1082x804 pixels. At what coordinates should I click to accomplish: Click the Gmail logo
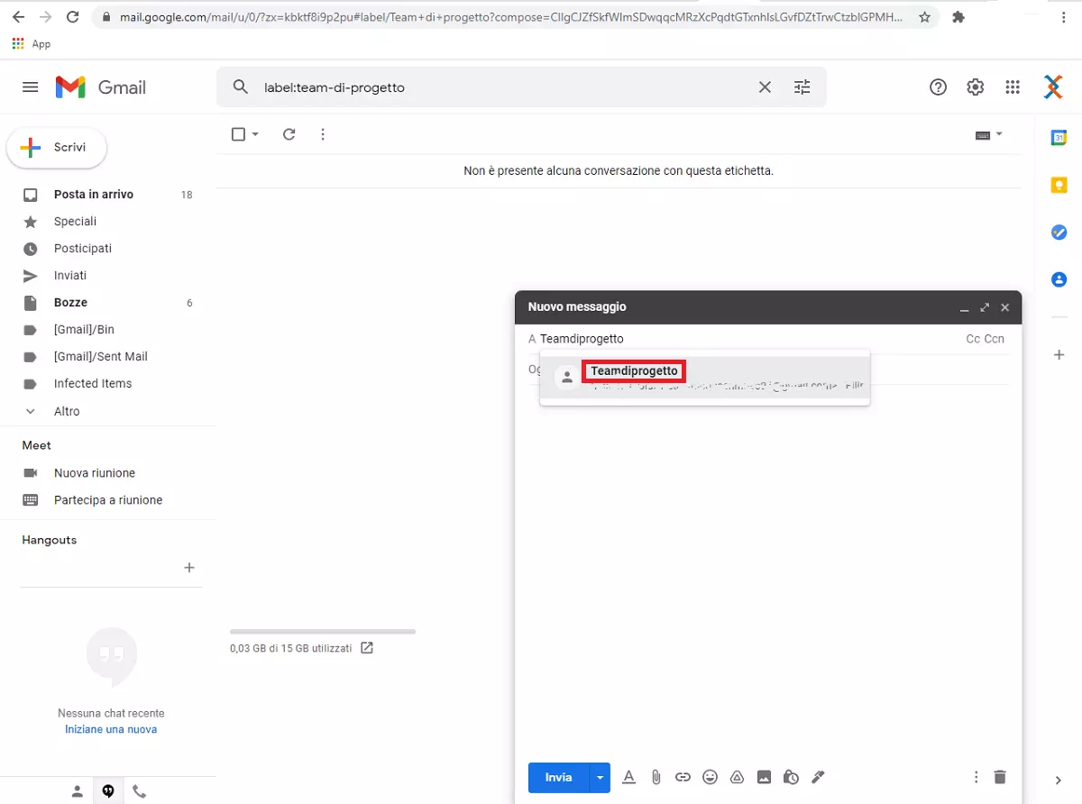(x=101, y=87)
